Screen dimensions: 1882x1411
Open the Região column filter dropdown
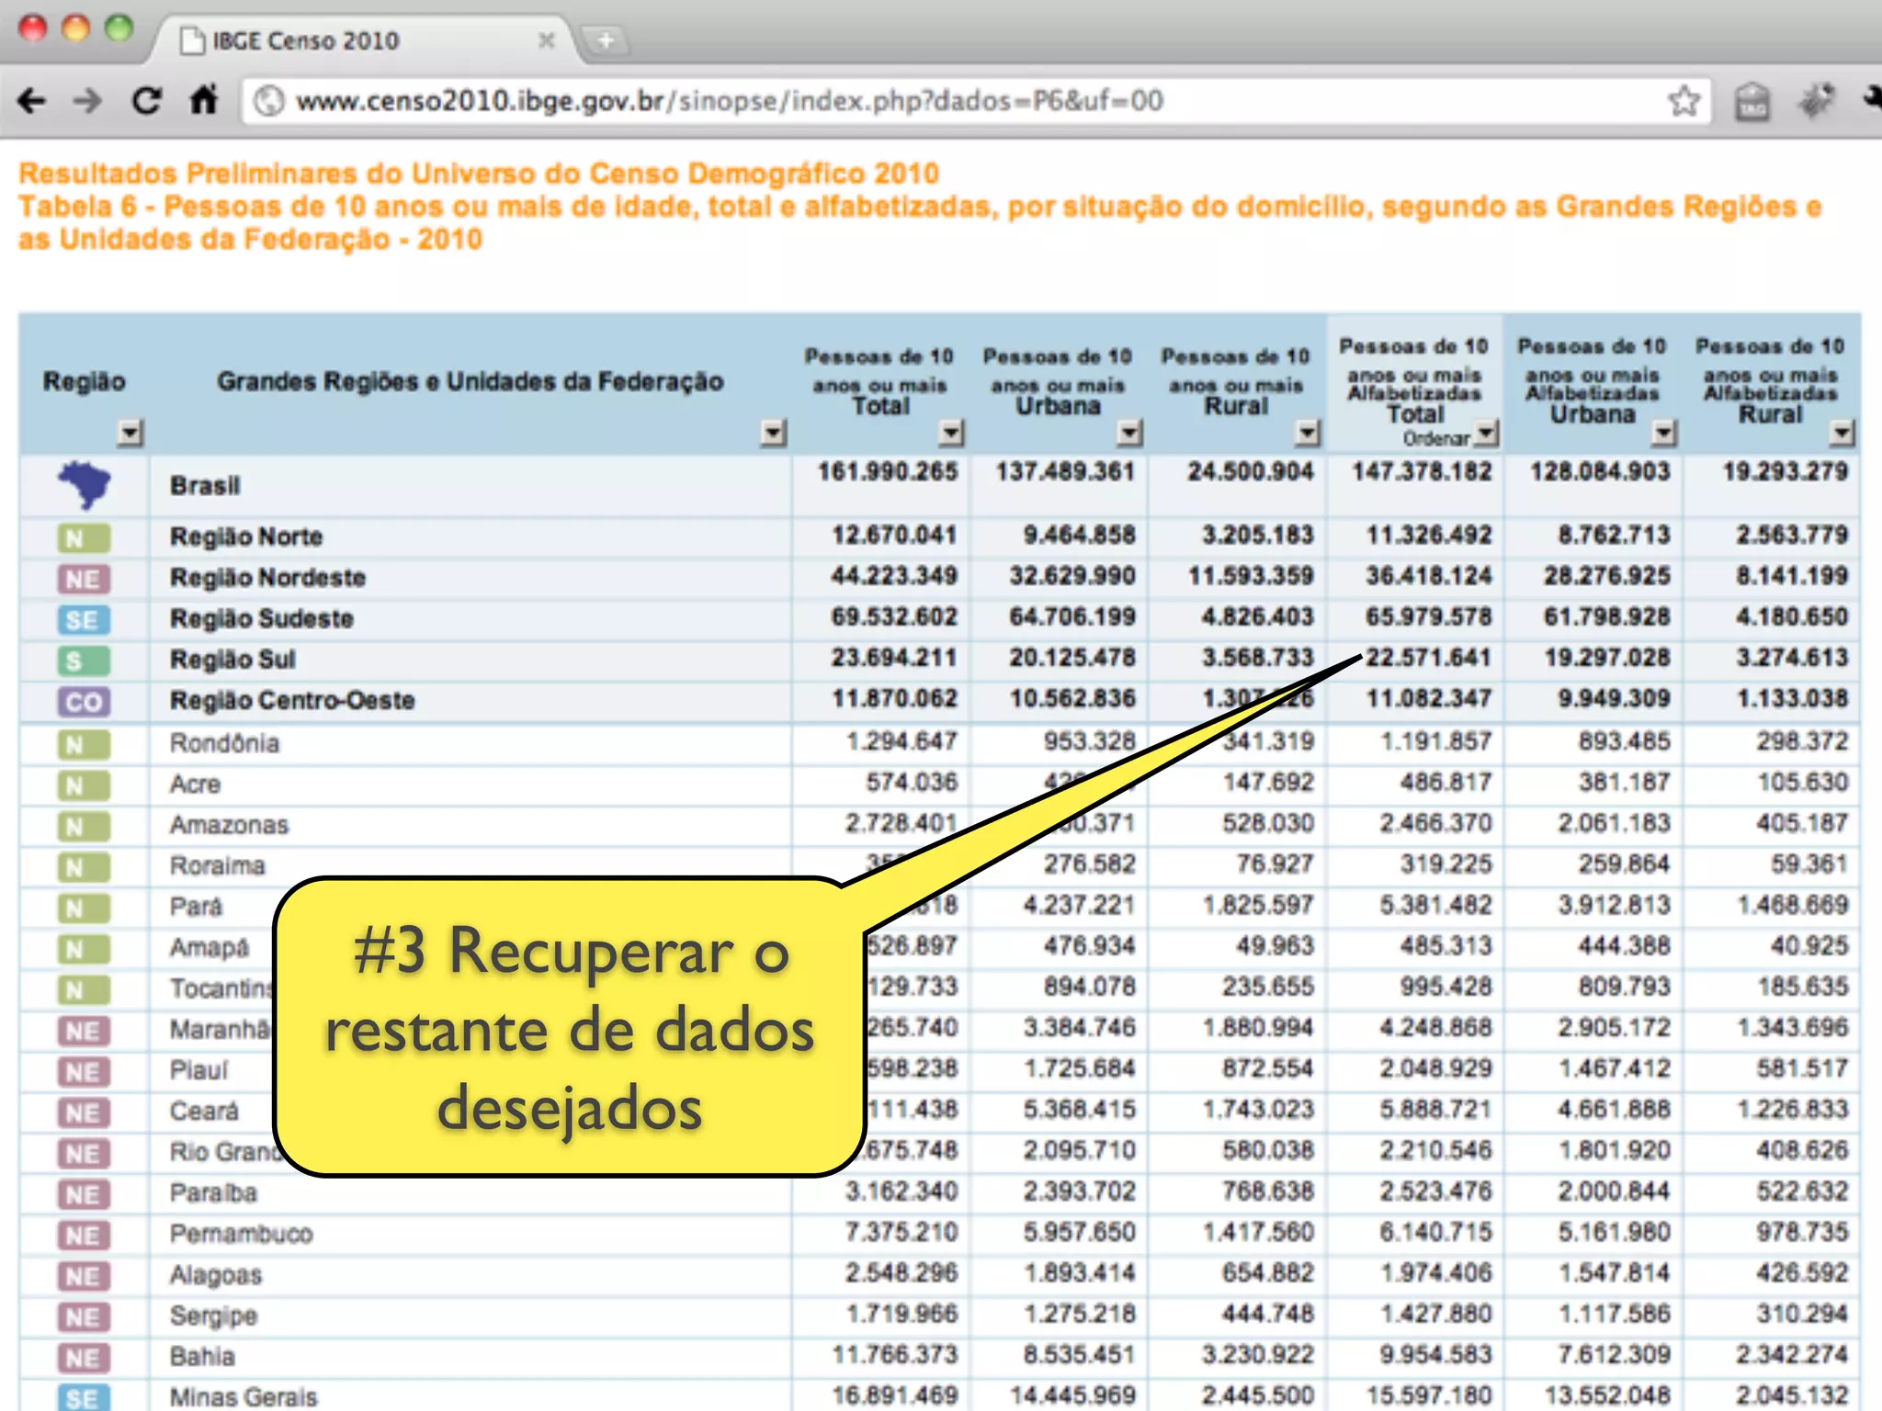(x=130, y=433)
